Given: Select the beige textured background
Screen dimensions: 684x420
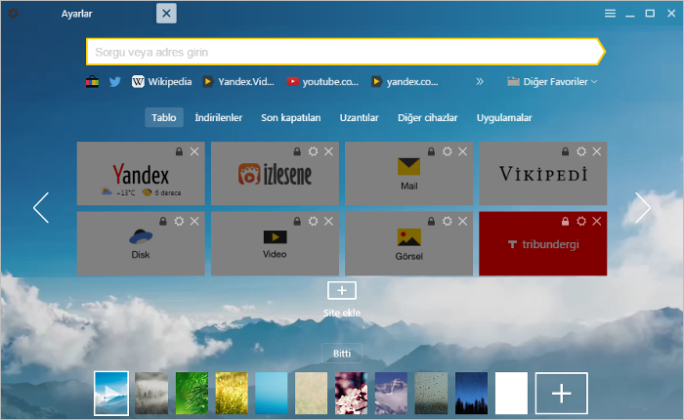Looking at the screenshot, I should (311, 393).
